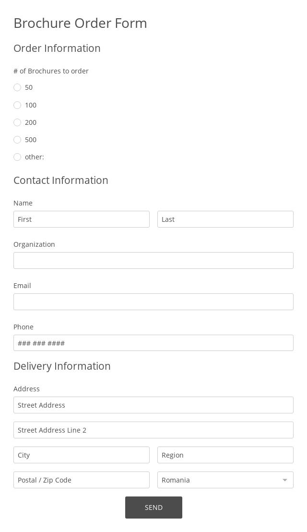This screenshot has width=307, height=532.
Task: Click the Brochure Order Form heading
Action: click(x=80, y=23)
